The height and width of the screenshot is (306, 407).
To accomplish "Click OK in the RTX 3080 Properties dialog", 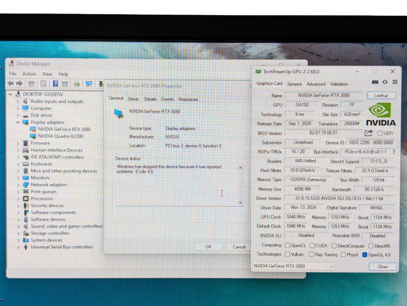I will click(208, 247).
